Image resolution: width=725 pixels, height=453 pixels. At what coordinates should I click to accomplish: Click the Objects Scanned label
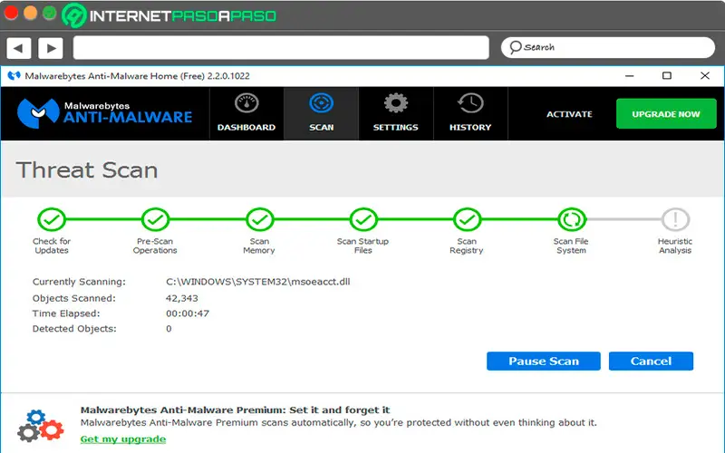[x=74, y=299]
